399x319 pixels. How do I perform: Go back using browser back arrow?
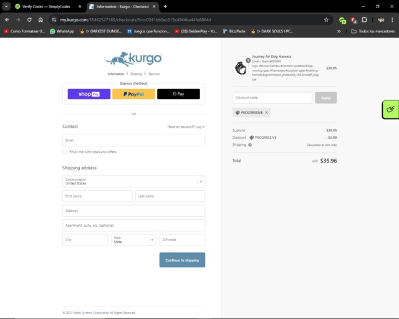[7, 20]
